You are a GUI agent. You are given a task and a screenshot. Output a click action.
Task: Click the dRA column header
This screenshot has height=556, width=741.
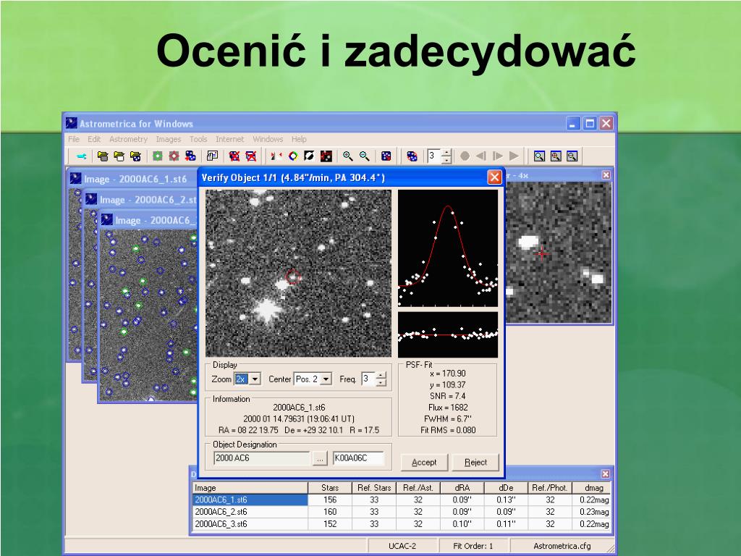click(462, 488)
